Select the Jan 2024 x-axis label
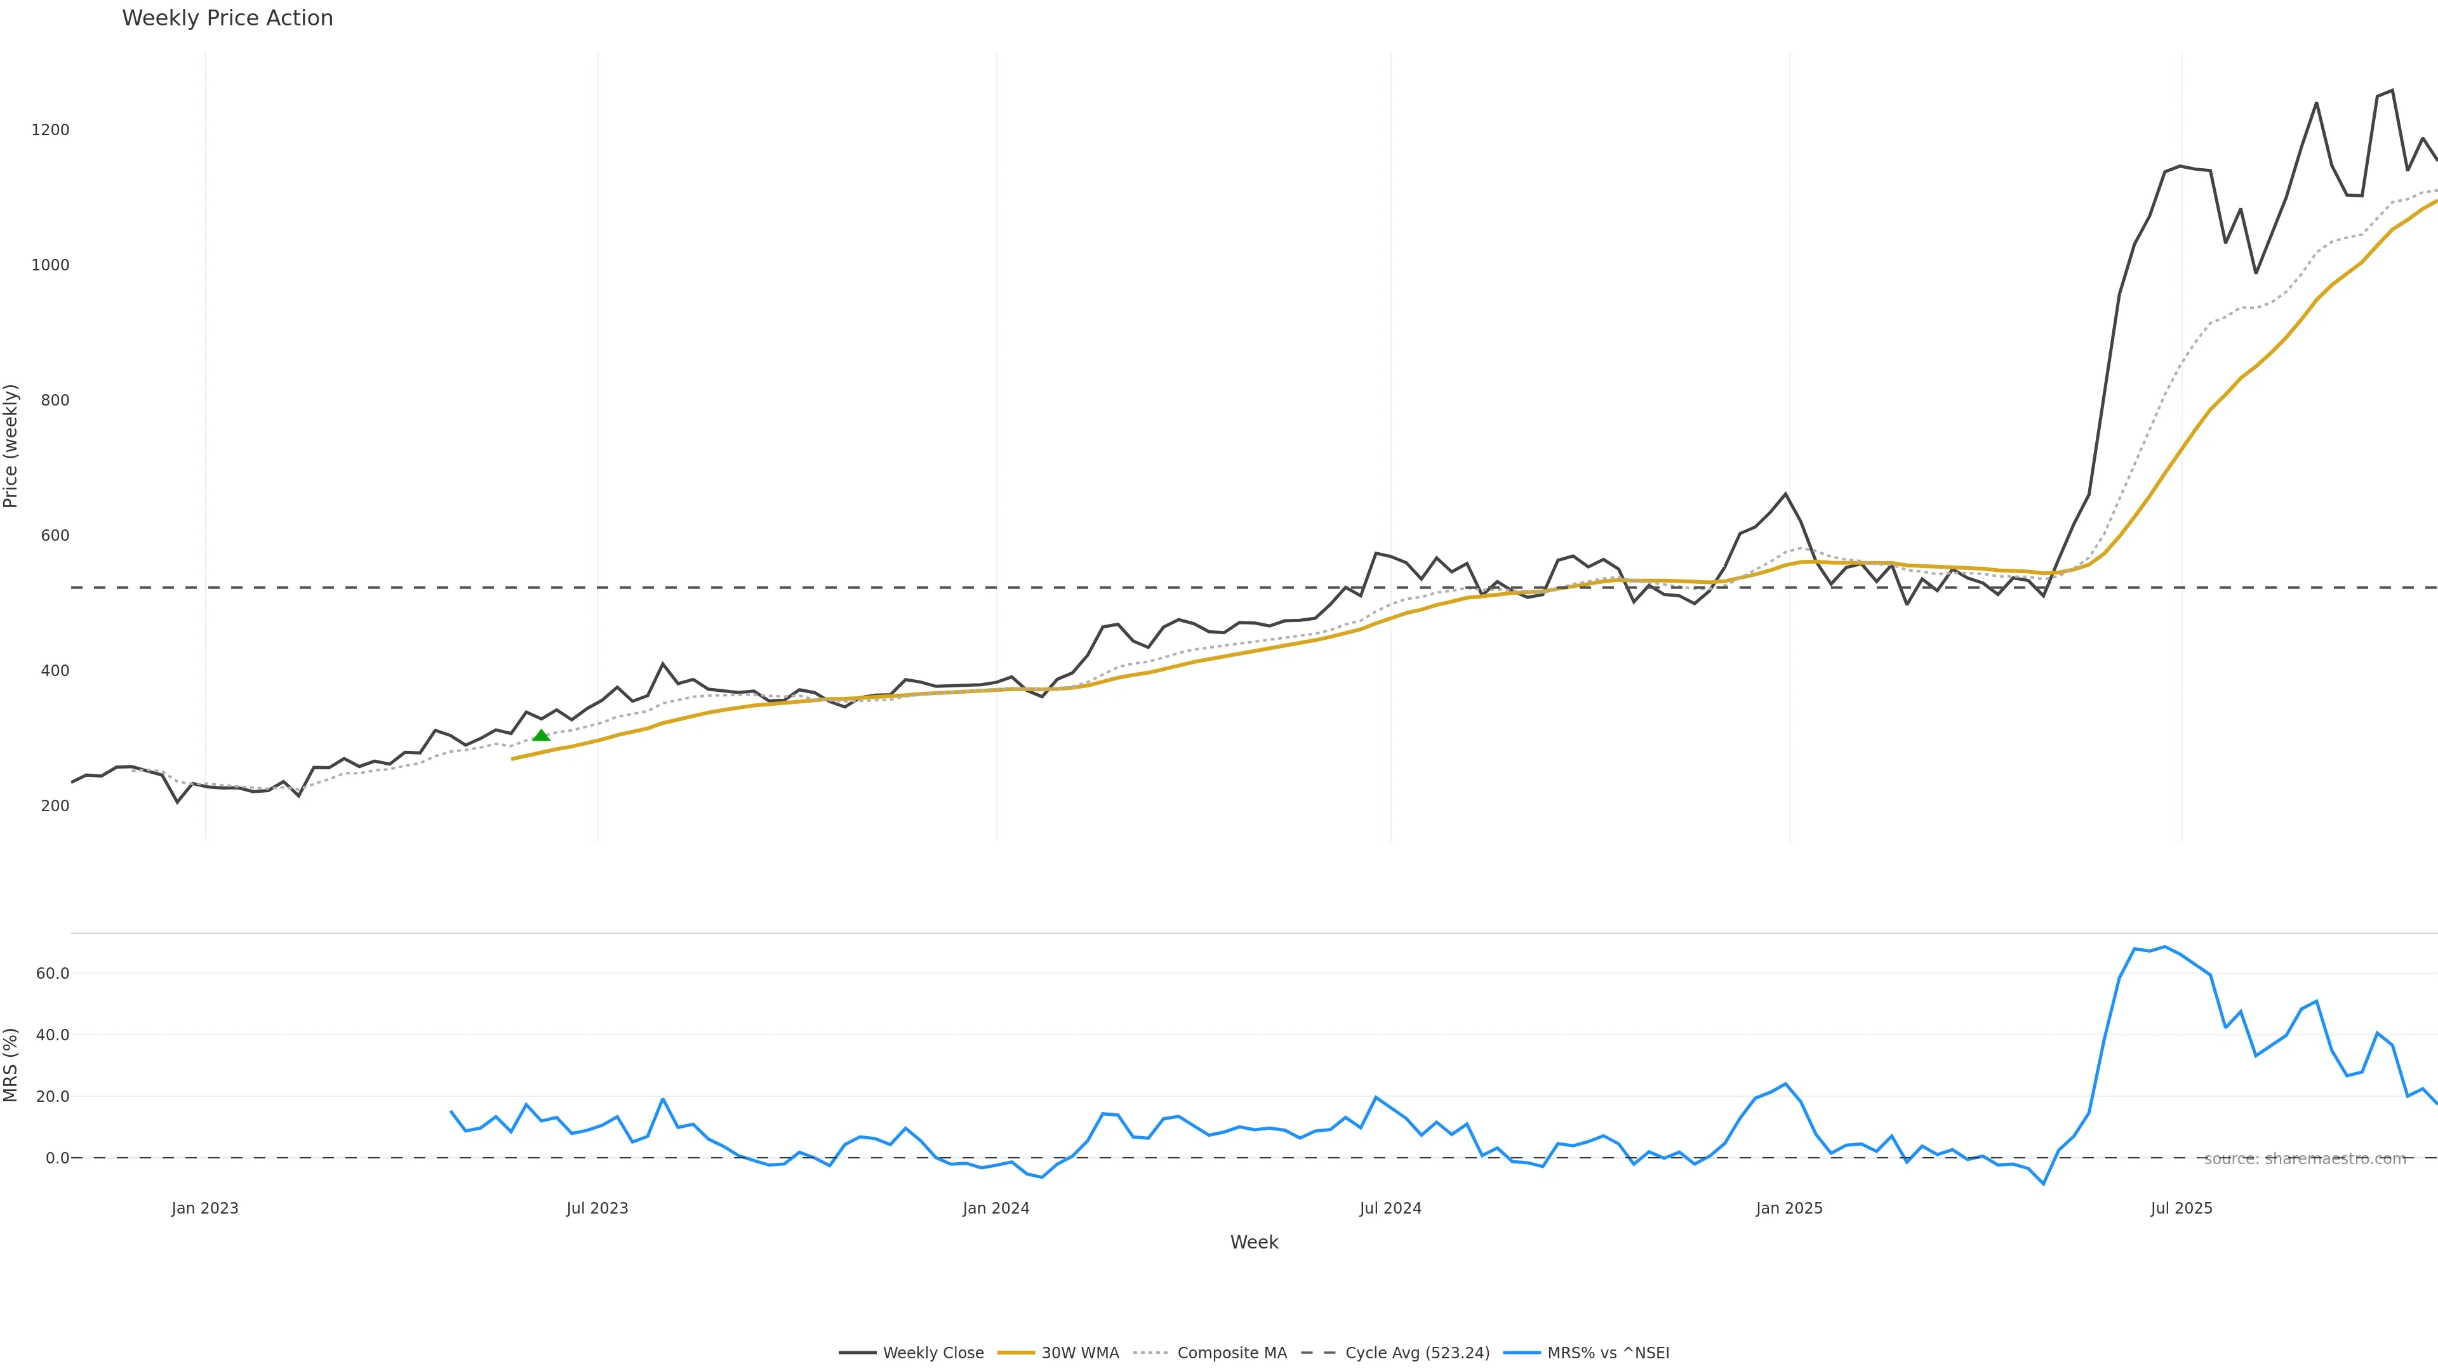 (996, 1209)
